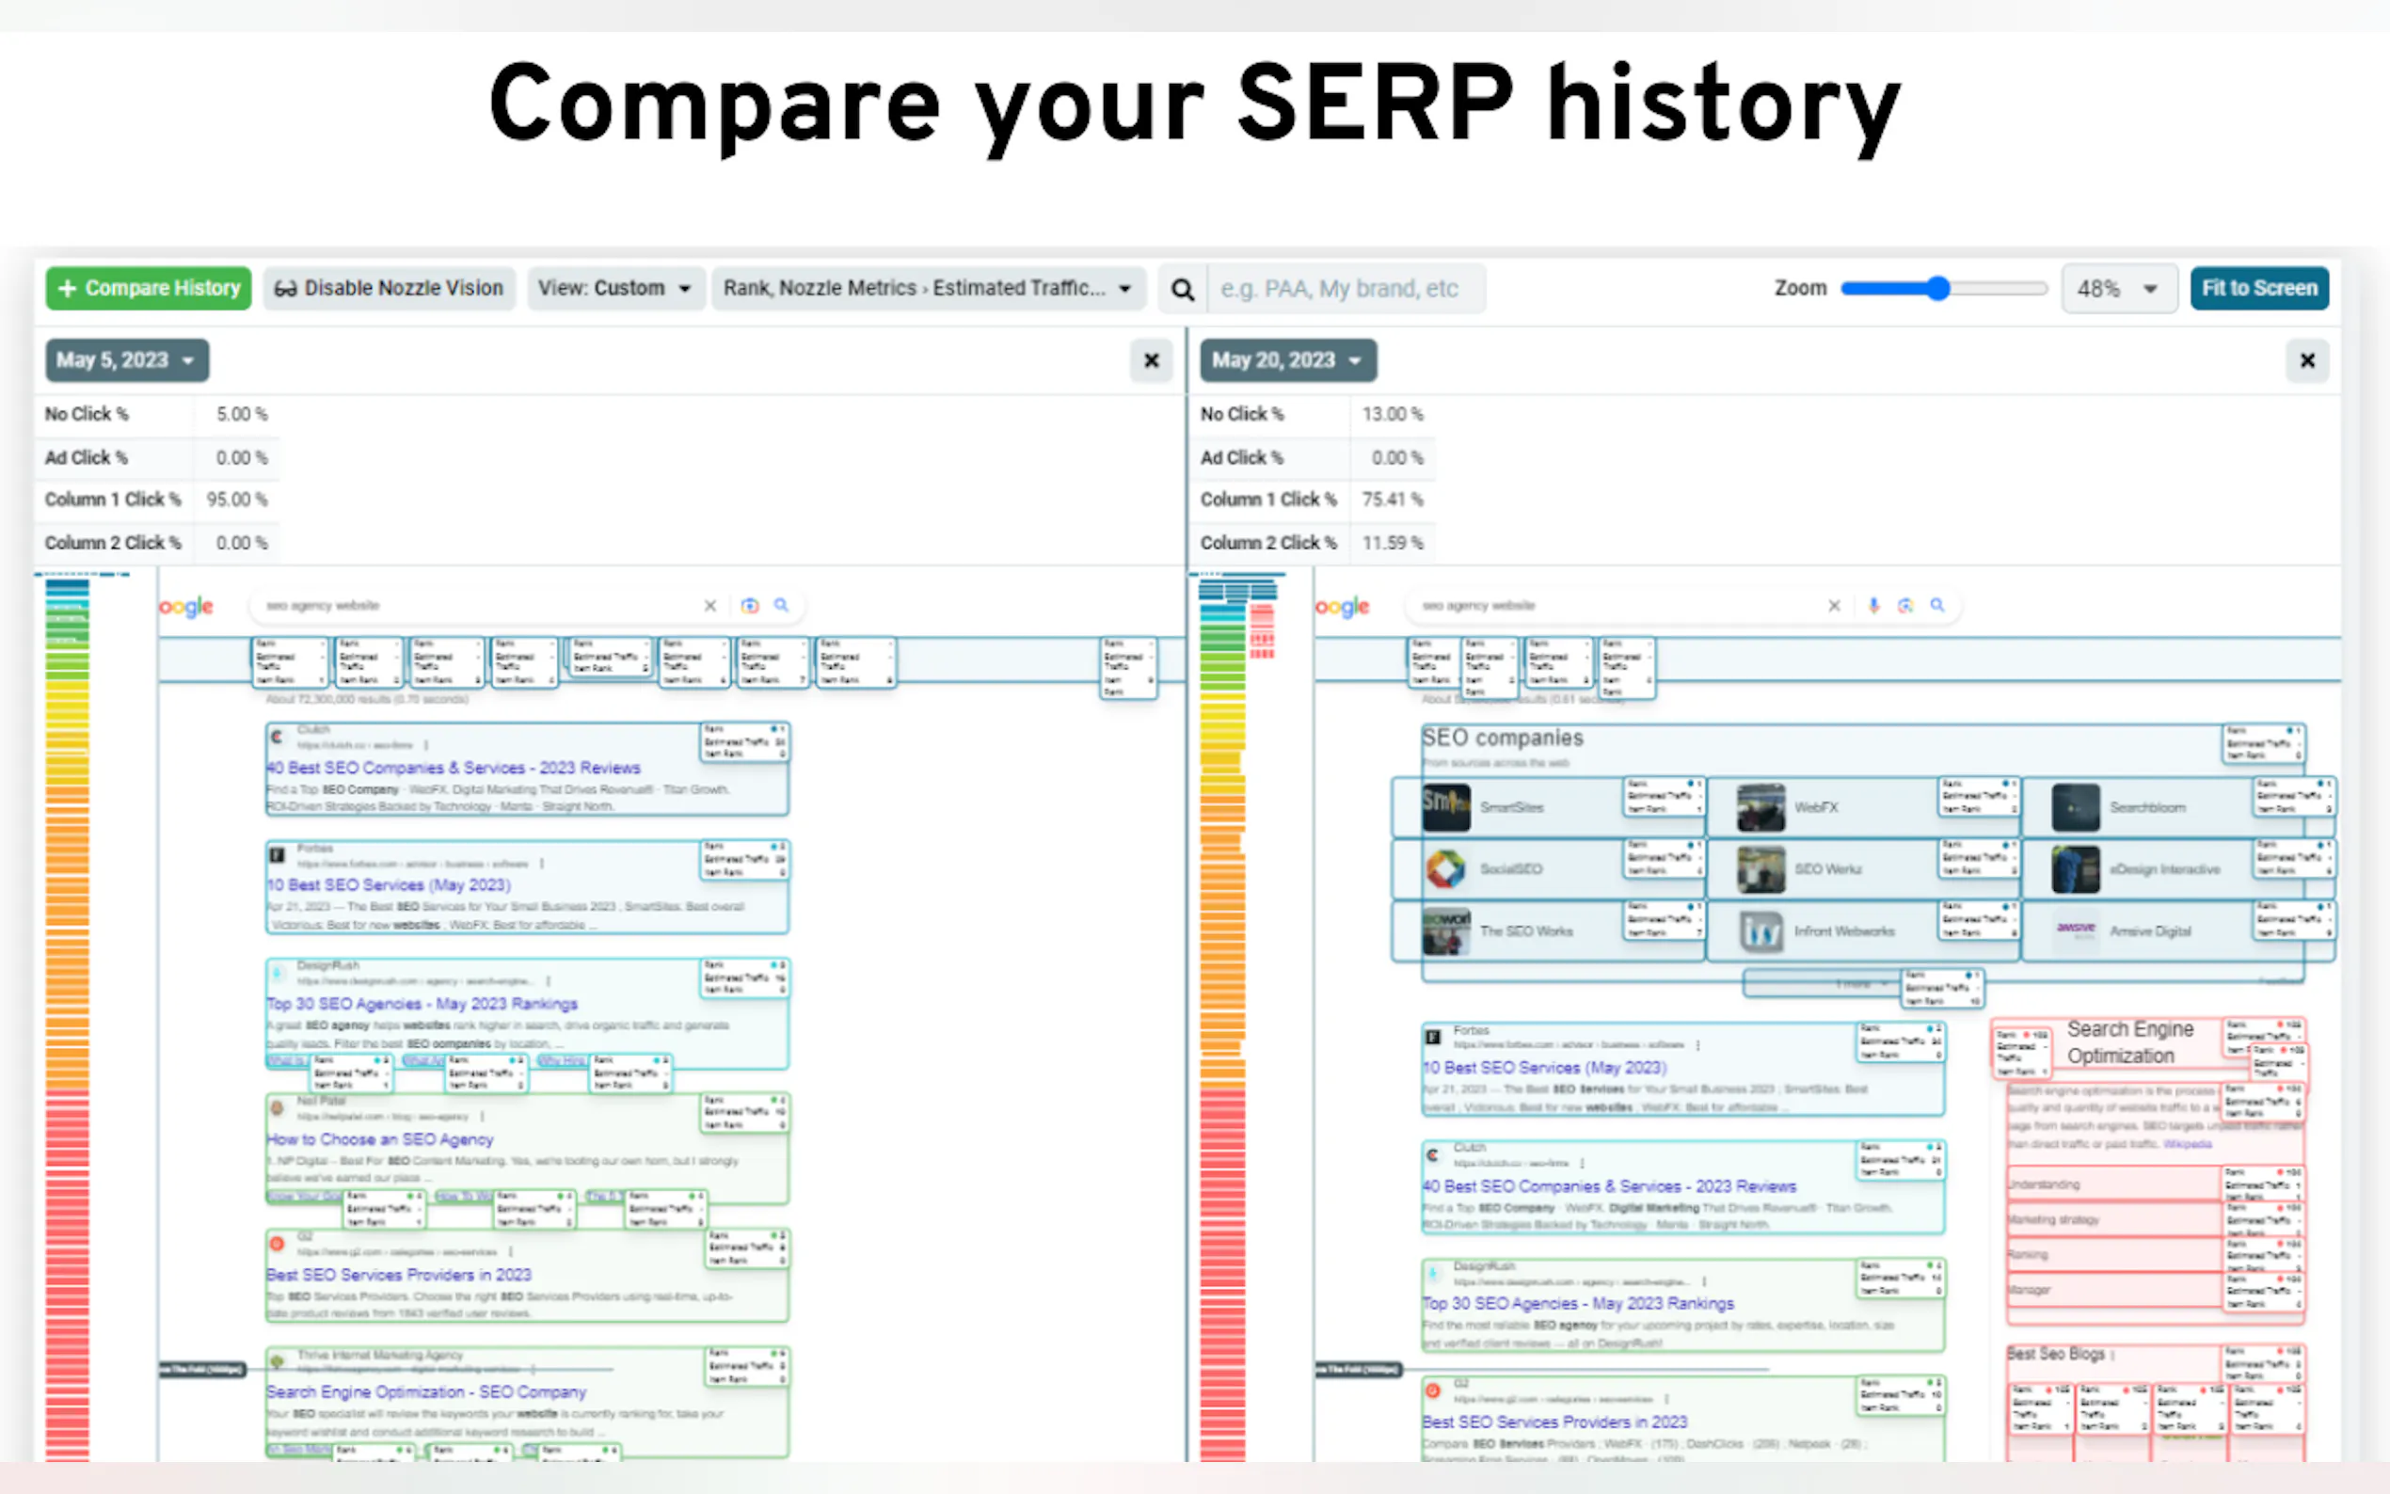
Task: Click the microphone icon in right Google search bar
Action: click(x=1873, y=605)
